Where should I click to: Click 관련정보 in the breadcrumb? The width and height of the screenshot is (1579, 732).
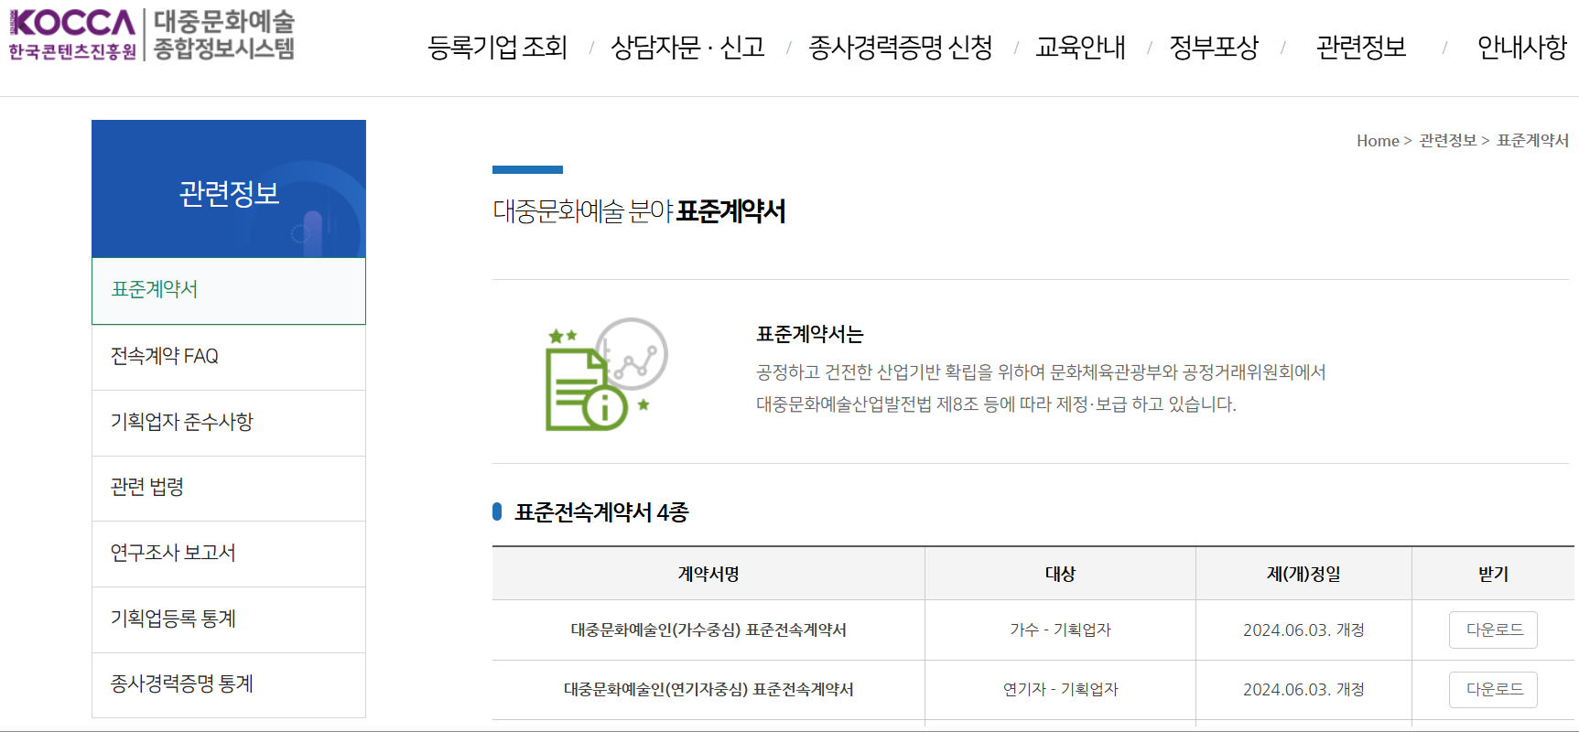1448,141
